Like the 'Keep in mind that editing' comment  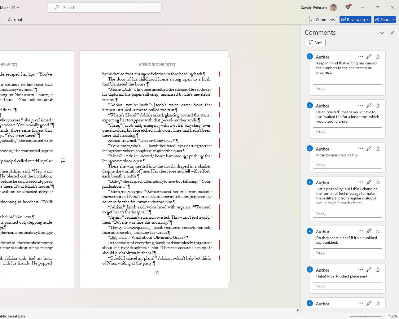[378, 56]
